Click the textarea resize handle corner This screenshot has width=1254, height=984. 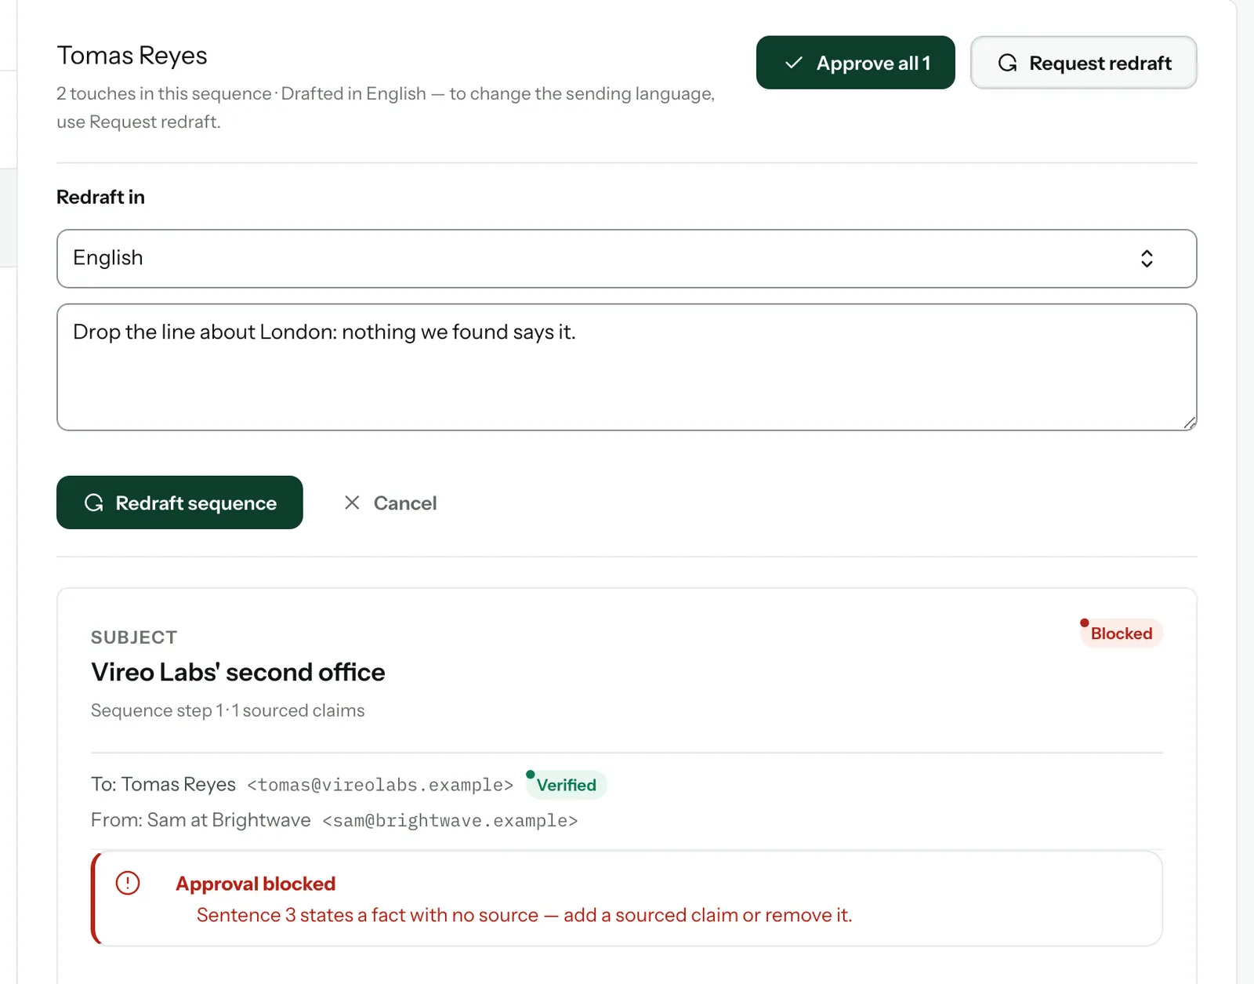click(1189, 423)
